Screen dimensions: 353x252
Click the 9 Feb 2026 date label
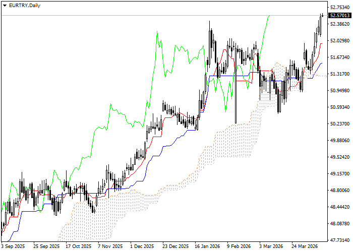(x=239, y=246)
